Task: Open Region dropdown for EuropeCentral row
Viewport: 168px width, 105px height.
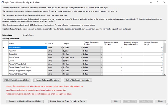Action: [81, 57]
